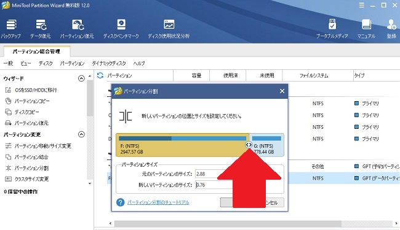Choose パーティション結合 in the sidebar

(31, 157)
